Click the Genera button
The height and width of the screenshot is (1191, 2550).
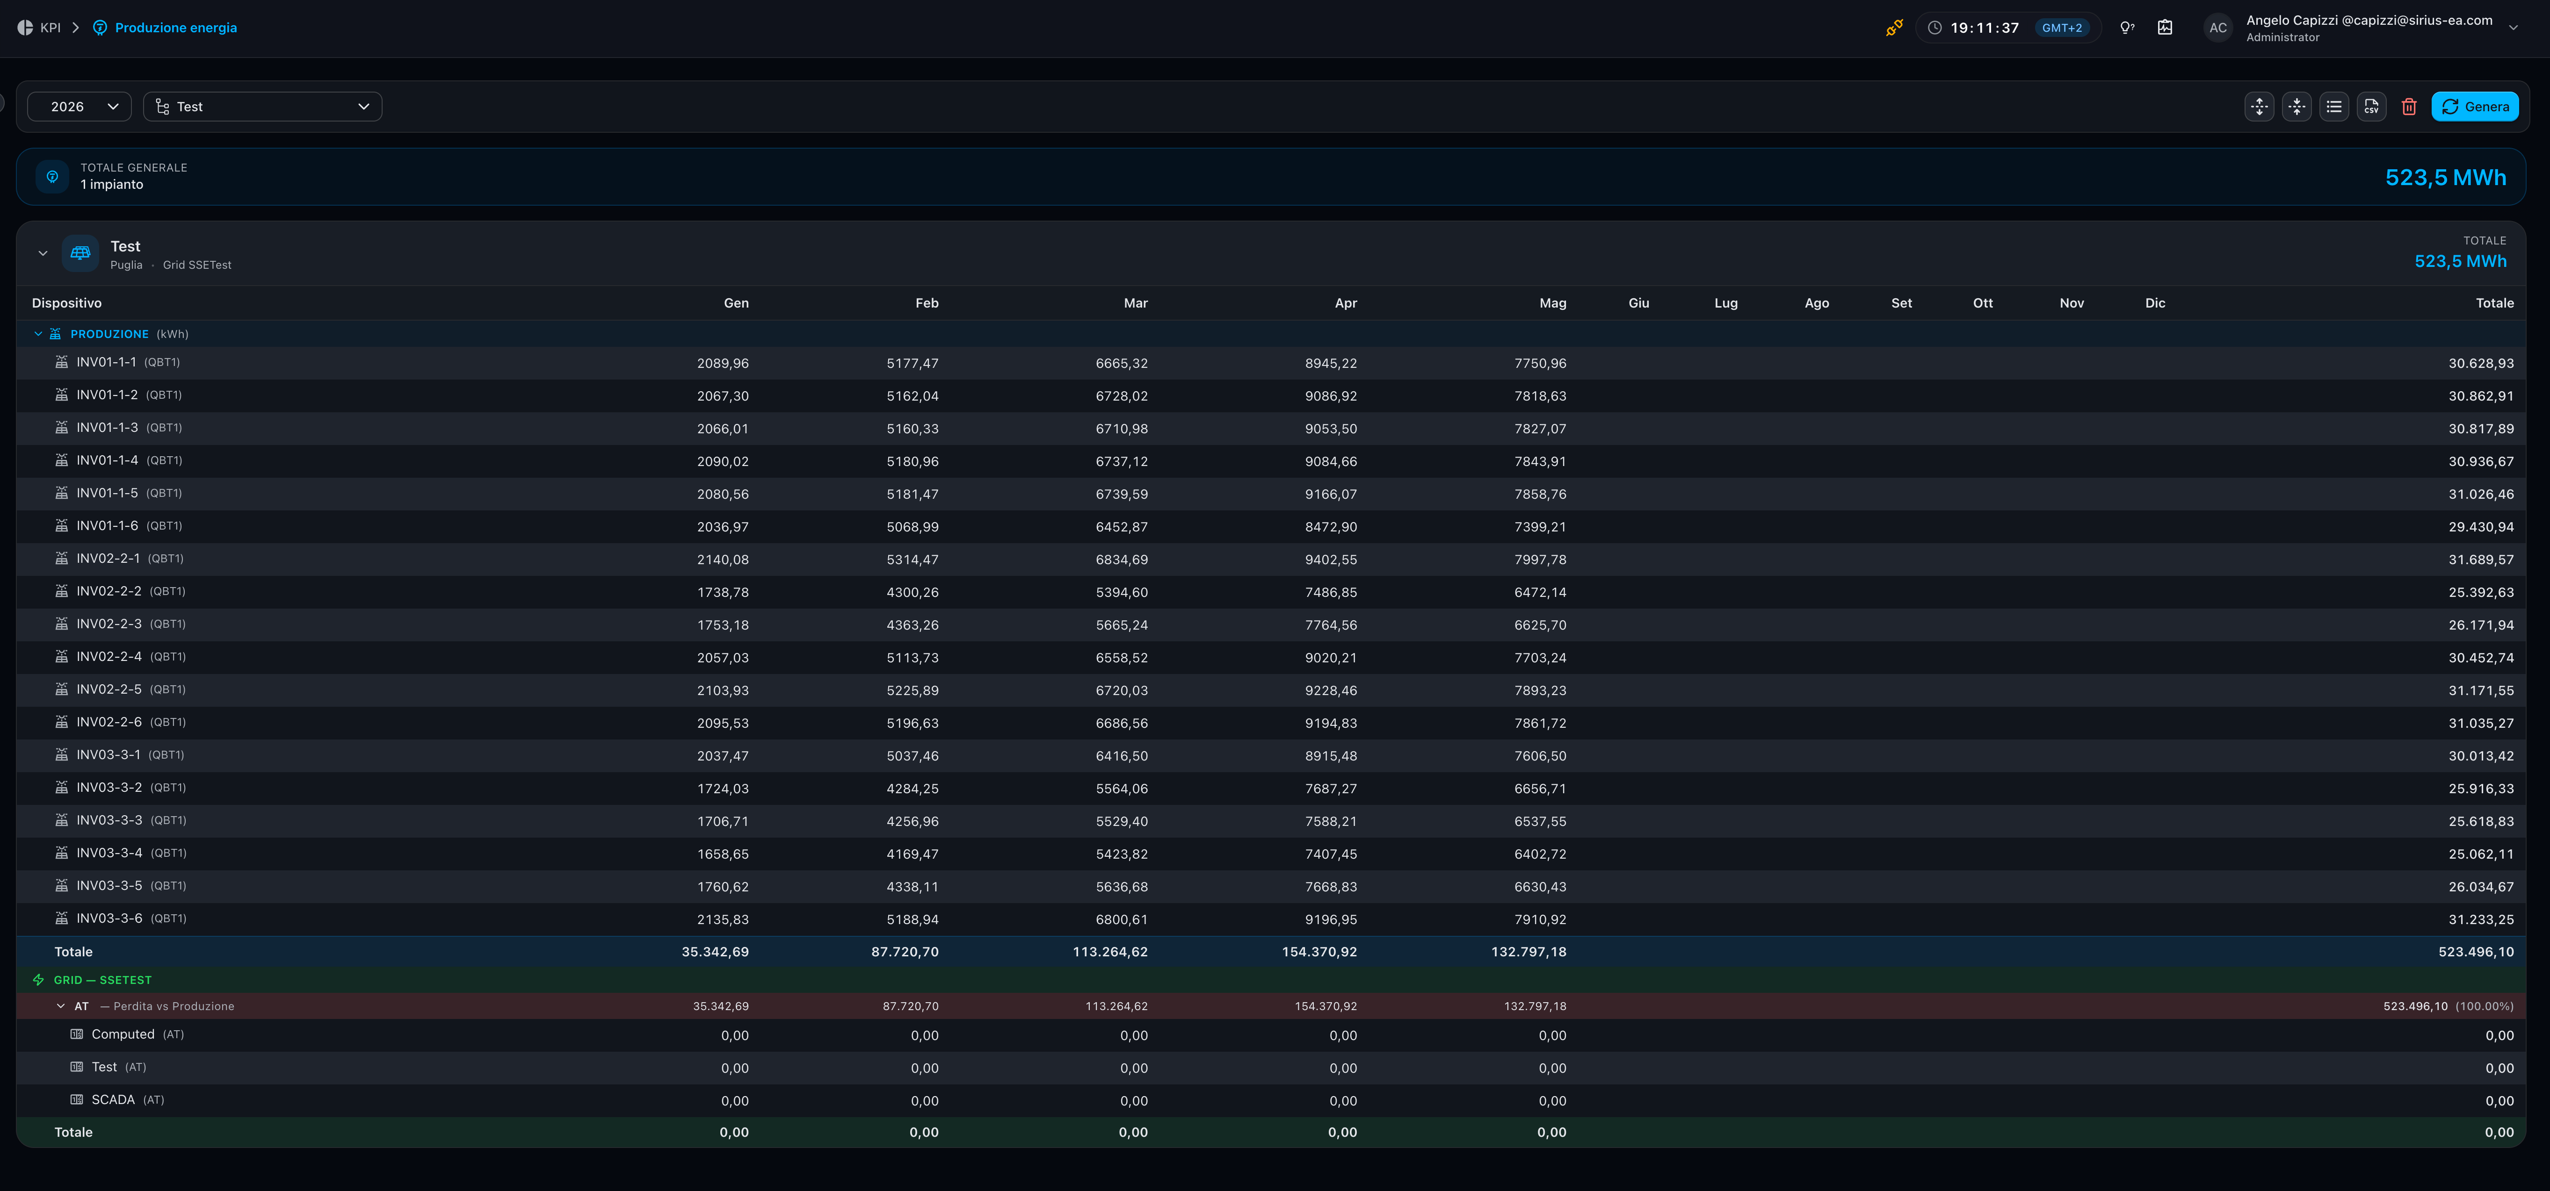(2475, 107)
